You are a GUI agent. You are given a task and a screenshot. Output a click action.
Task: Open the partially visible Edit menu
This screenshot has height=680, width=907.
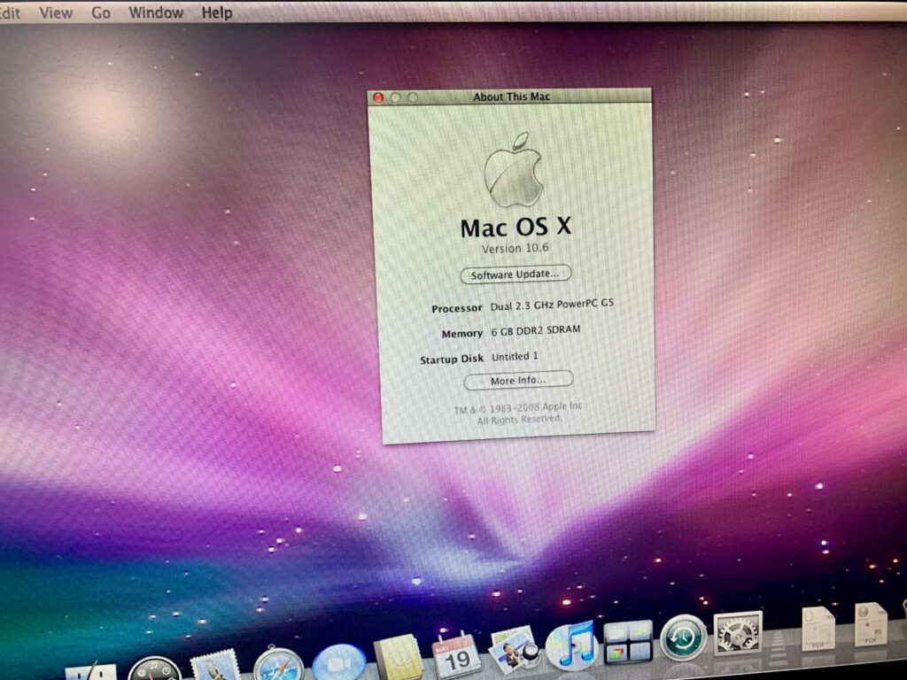tap(10, 12)
